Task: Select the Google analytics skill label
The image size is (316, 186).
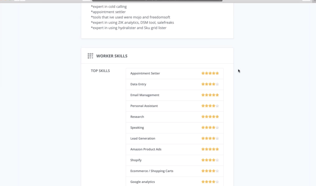Action: point(143,182)
